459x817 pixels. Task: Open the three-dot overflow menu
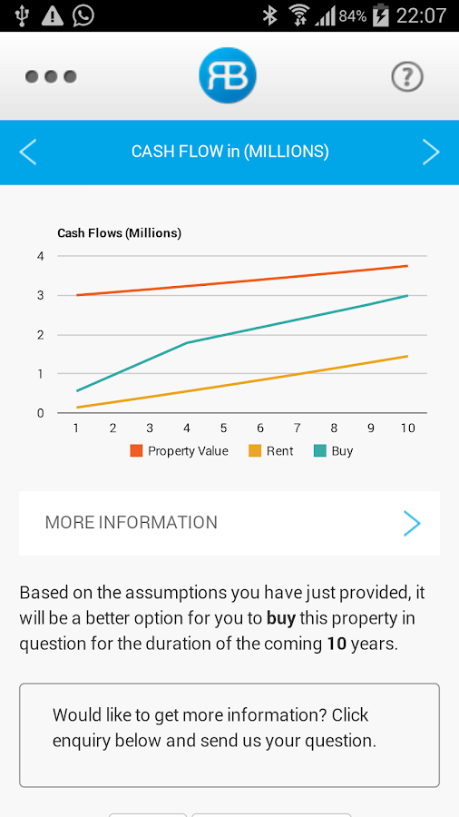51,76
